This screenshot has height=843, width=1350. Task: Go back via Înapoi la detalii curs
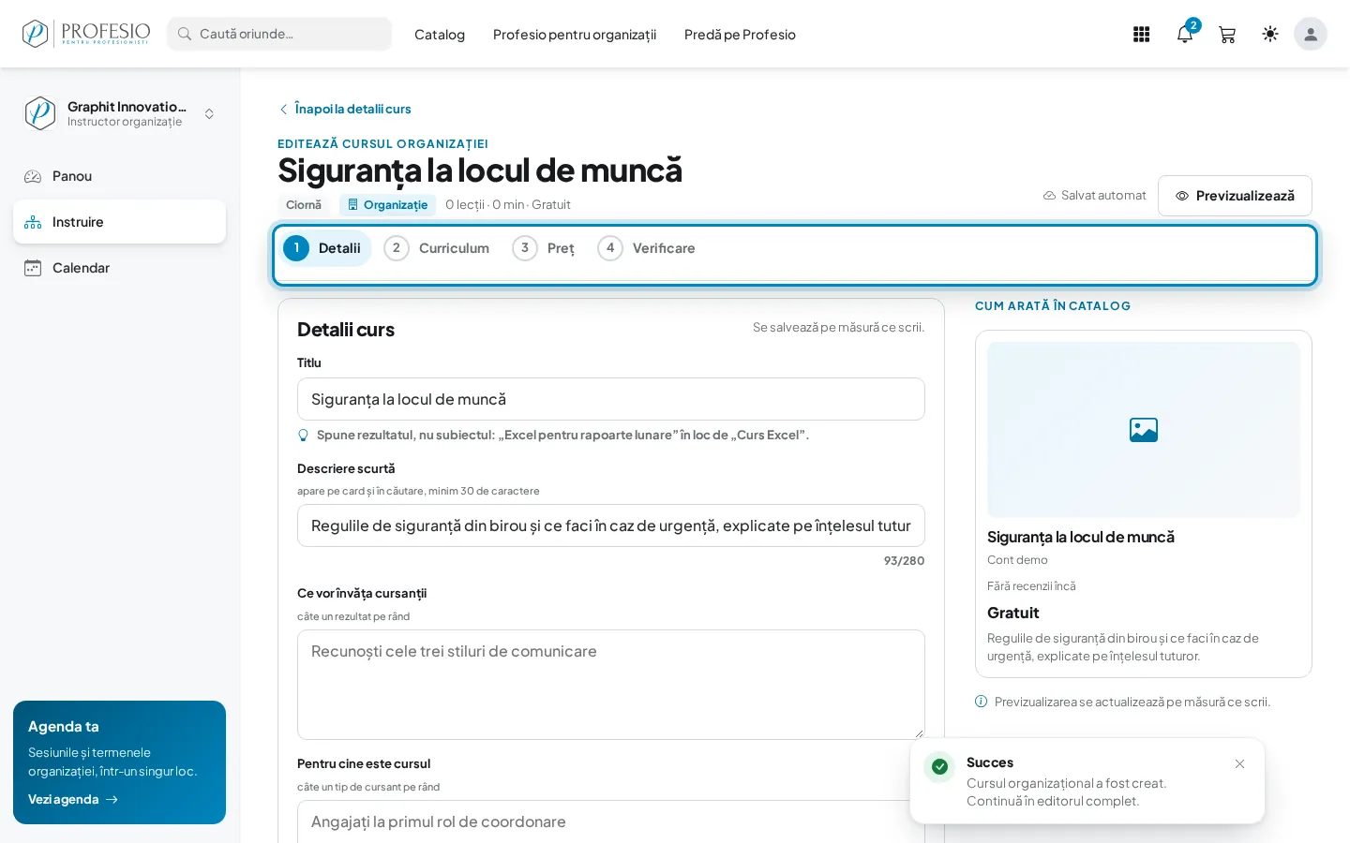pyautogui.click(x=345, y=109)
